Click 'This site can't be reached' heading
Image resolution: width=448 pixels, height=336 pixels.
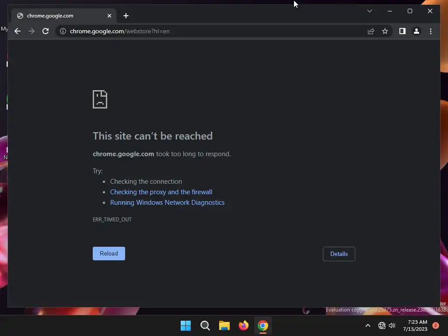pyautogui.click(x=153, y=136)
